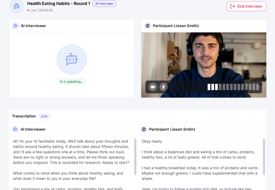275x190 pixels.
Task: Click Jason Smith's video feed
Action: click(204, 65)
